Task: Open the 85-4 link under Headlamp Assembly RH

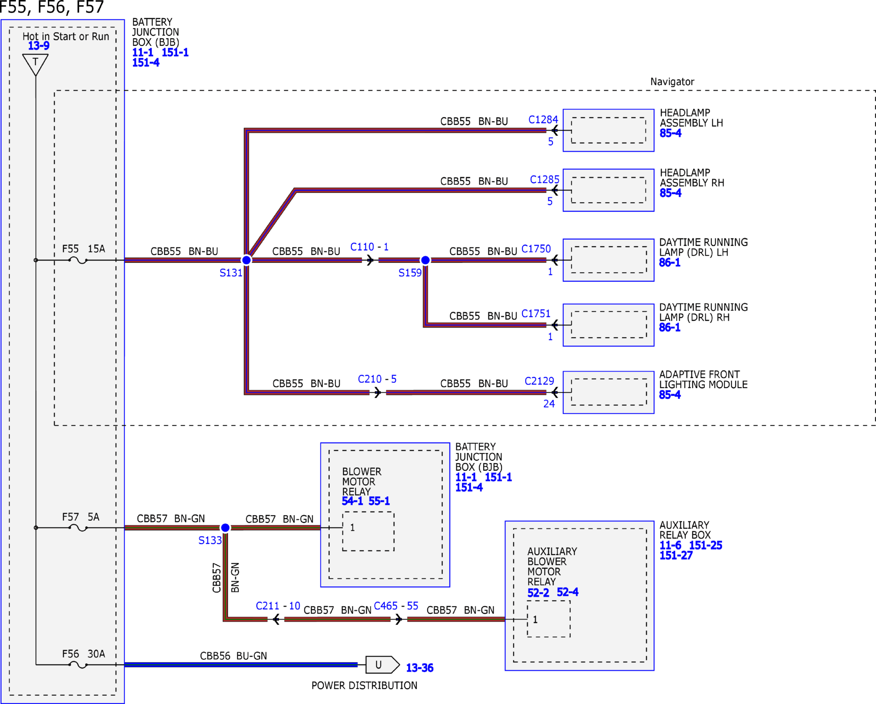Action: click(670, 193)
